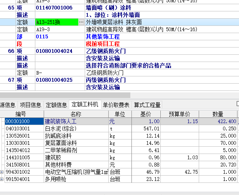Image resolution: width=239 pixels, height=195 pixels.
Task: Select the 1.03 budget price of 建筑胶
Action: point(180,157)
